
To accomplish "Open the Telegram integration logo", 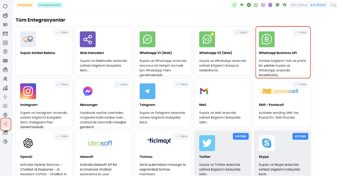I will 148,91.
